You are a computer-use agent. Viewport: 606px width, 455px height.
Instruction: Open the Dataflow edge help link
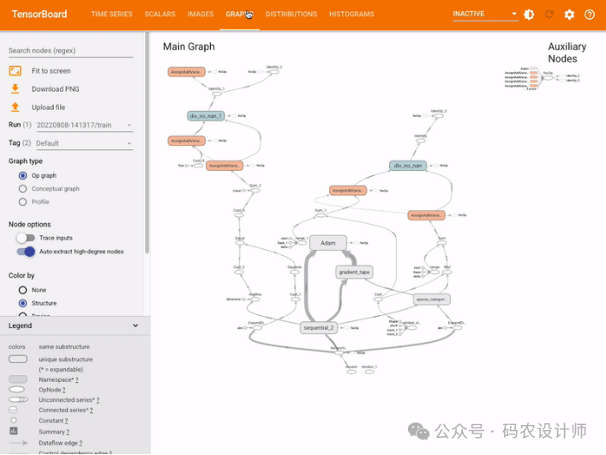[81, 443]
